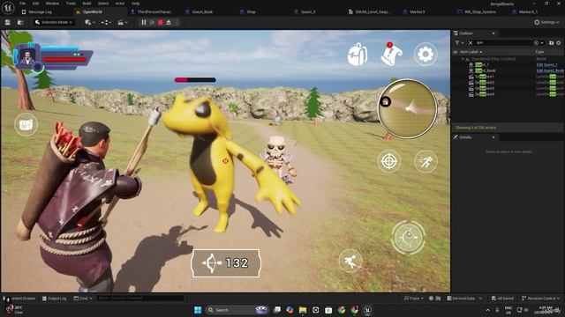Image resolution: width=565 pixels, height=317 pixels.
Task: Open the Outliner gear settings icon
Action: [559, 43]
